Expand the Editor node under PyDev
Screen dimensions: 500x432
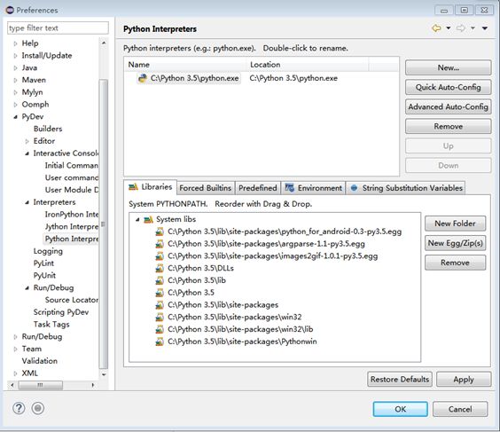point(27,141)
